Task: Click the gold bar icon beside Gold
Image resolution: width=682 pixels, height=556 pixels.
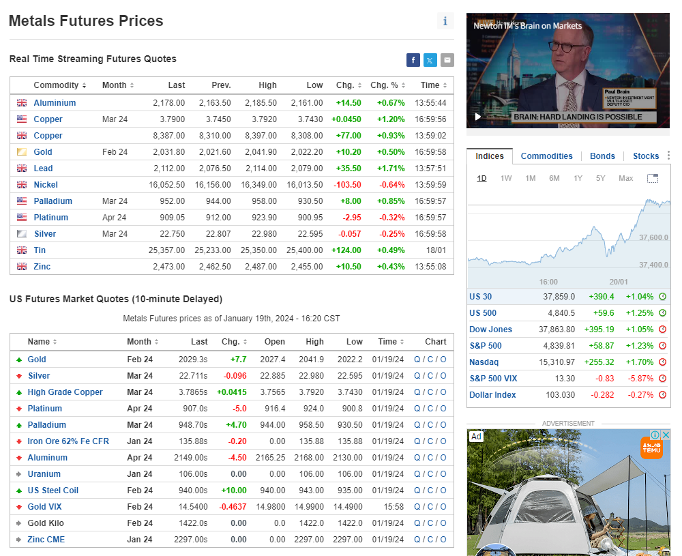Action: (x=22, y=152)
